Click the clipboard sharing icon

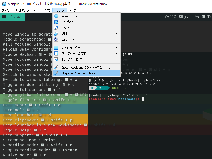point(56,54)
